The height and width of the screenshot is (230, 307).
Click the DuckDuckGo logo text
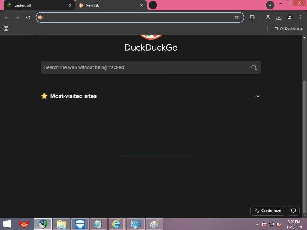tap(151, 48)
